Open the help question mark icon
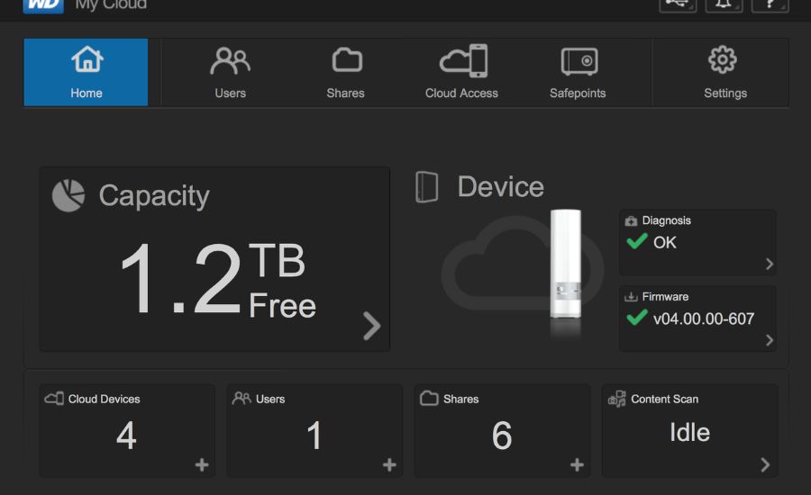The width and height of the screenshot is (811, 495). pos(770,5)
